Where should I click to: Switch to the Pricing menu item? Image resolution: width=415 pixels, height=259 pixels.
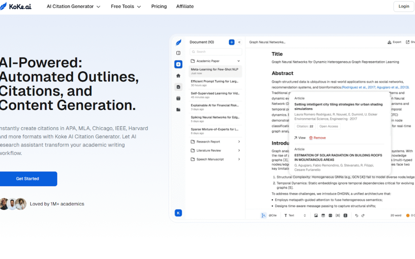pos(159,6)
